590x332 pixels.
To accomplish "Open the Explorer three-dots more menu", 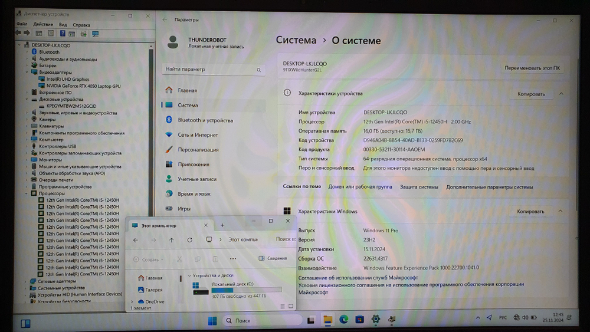I will tap(233, 259).
